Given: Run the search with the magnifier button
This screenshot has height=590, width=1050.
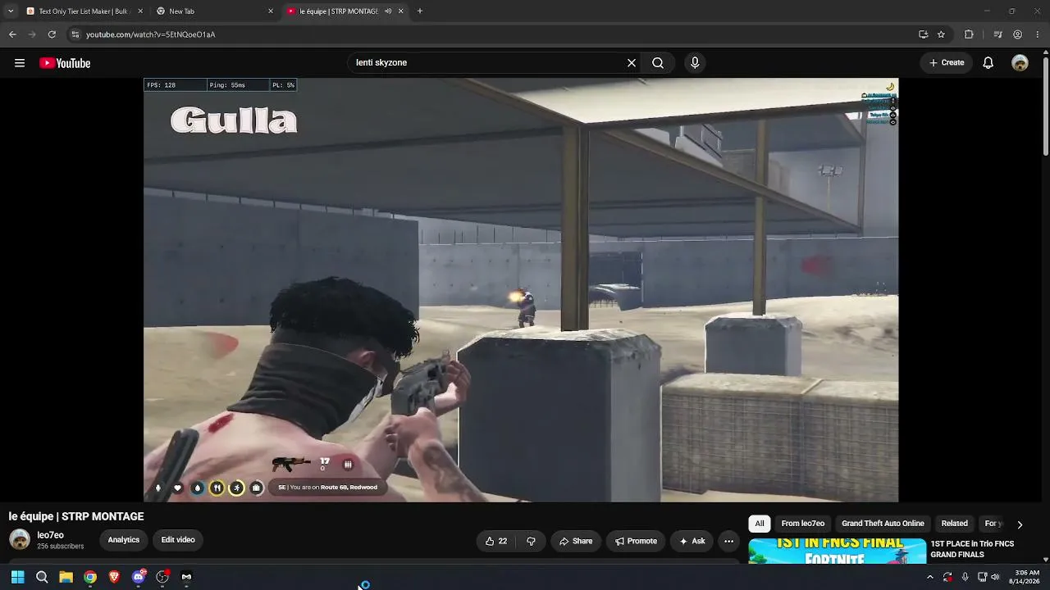Looking at the screenshot, I should pyautogui.click(x=658, y=63).
